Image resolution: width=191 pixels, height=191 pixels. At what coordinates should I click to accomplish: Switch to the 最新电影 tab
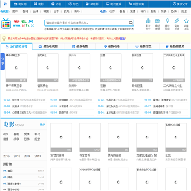(80, 46)
